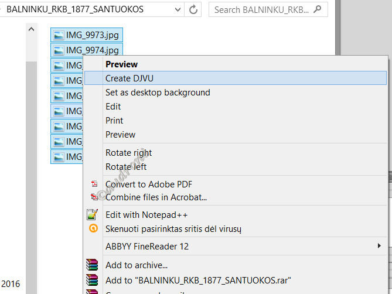The width and height of the screenshot is (392, 294).
Task: Click the WinRAR icon beside Add to archive
Action: (92, 265)
